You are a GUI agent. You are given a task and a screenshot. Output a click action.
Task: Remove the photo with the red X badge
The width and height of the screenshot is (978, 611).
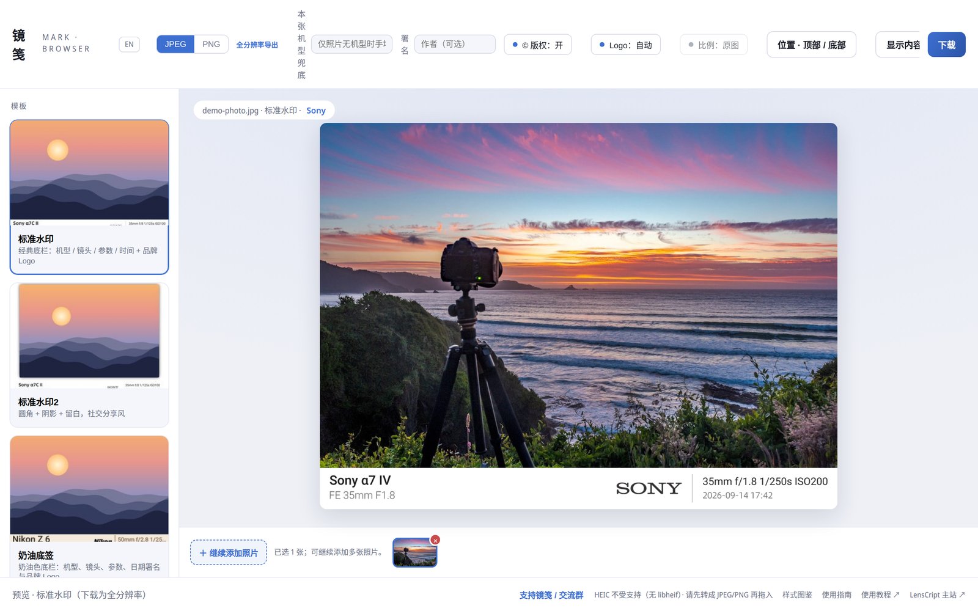click(435, 540)
